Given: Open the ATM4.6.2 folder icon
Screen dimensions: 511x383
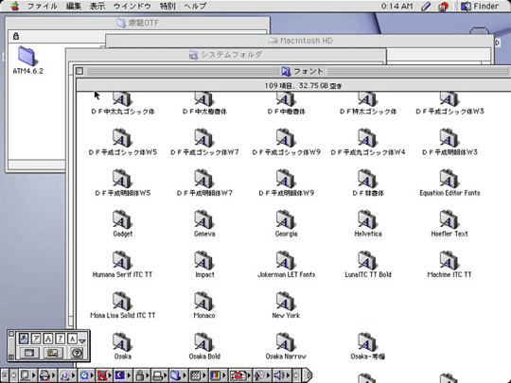Looking at the screenshot, I should [x=27, y=56].
